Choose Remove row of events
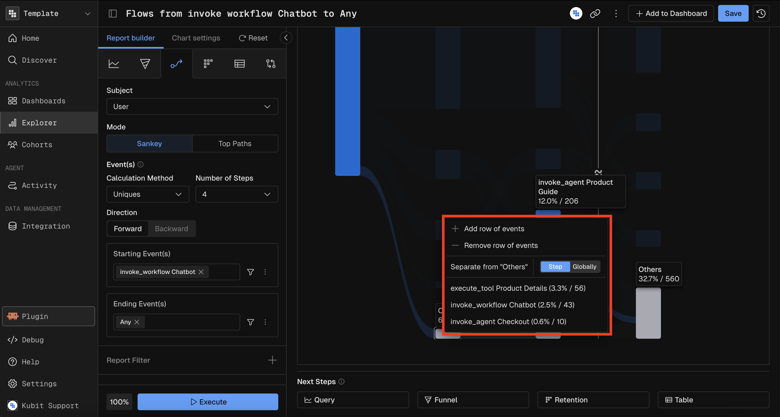 [526, 245]
